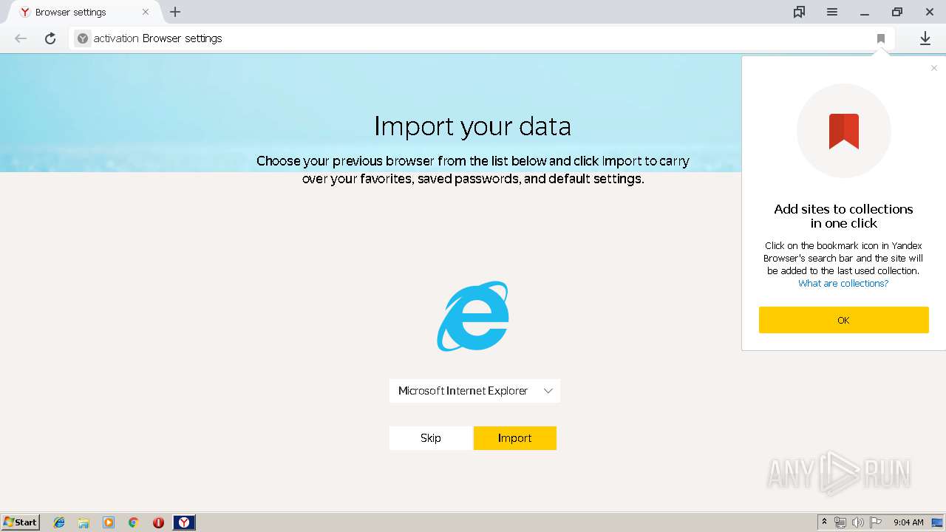Switch to the Yandex Browser taskbar button
The image size is (946, 532).
point(184,522)
